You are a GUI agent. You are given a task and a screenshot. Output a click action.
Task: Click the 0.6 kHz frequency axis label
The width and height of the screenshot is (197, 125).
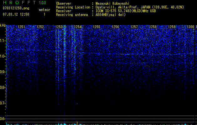[x=3, y=119]
